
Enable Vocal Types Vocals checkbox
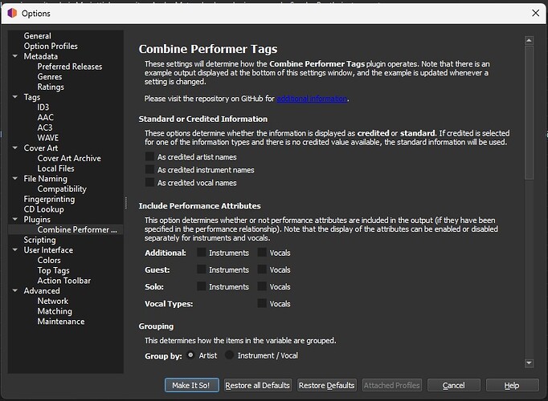[263, 303]
